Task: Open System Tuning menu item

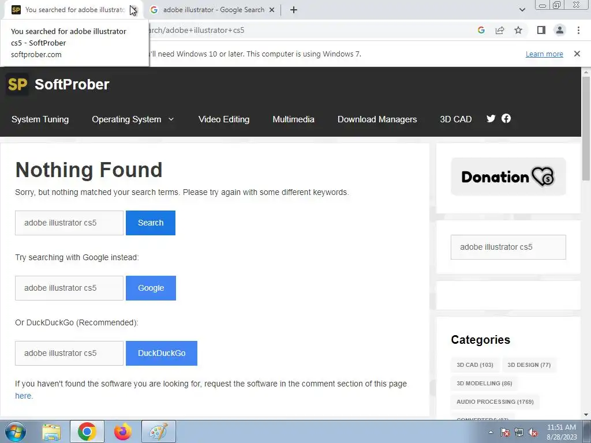Action: coord(40,119)
